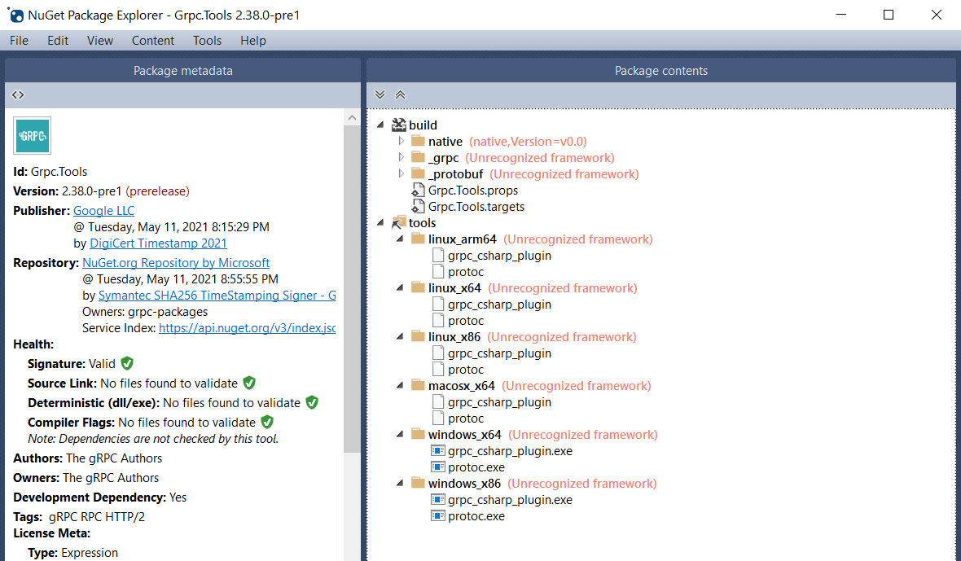
Task: Select the Grpc.Tools.targets file icon
Action: point(419,206)
